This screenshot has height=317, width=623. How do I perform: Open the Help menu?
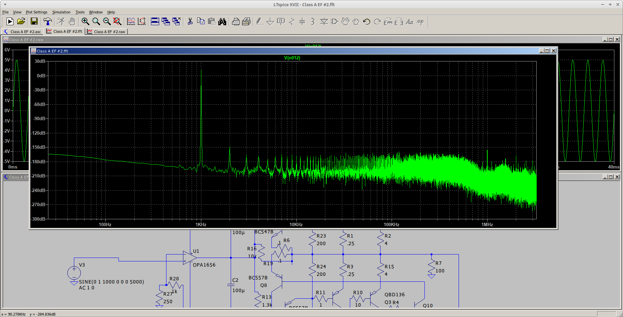click(111, 12)
